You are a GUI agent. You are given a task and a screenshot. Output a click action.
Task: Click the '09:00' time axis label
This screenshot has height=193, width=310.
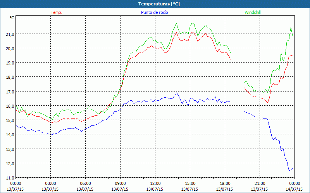(x=120, y=183)
